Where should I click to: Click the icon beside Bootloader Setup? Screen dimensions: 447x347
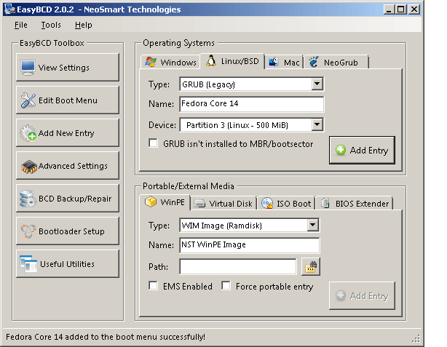(x=28, y=231)
